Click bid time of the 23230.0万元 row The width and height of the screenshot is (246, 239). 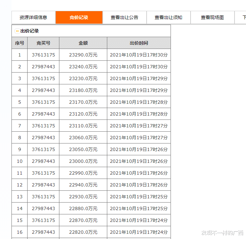click(x=139, y=78)
